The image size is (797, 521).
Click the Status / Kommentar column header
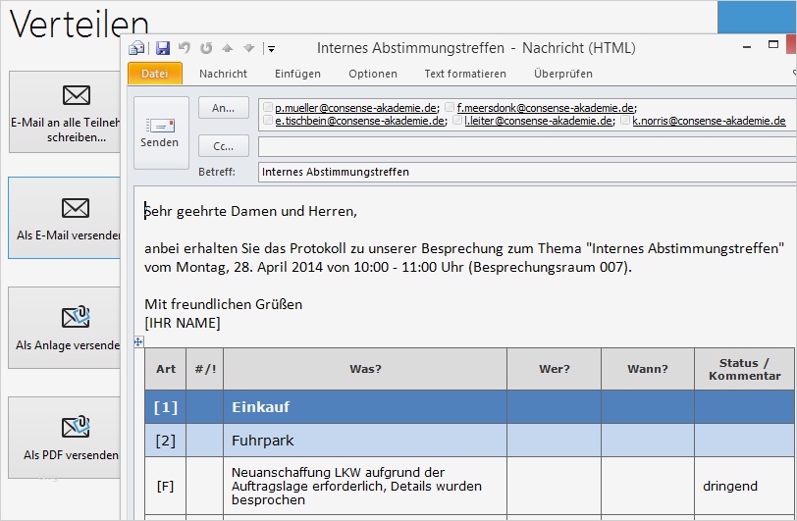coord(744,369)
